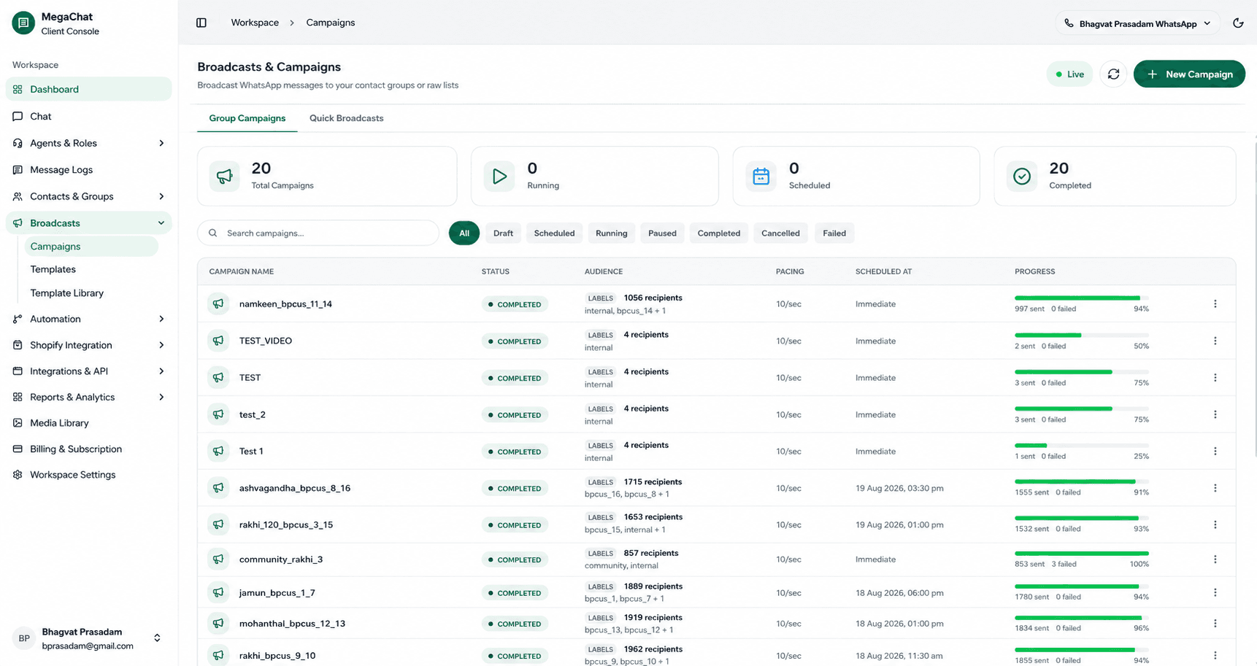The height and width of the screenshot is (666, 1257).
Task: Open Bhagvat Prasadam WhatsApp account dropdown
Action: [1137, 23]
